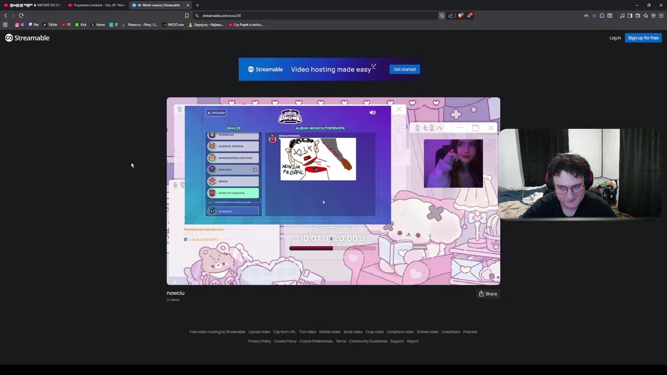Click Upload video footer link

tap(259, 332)
